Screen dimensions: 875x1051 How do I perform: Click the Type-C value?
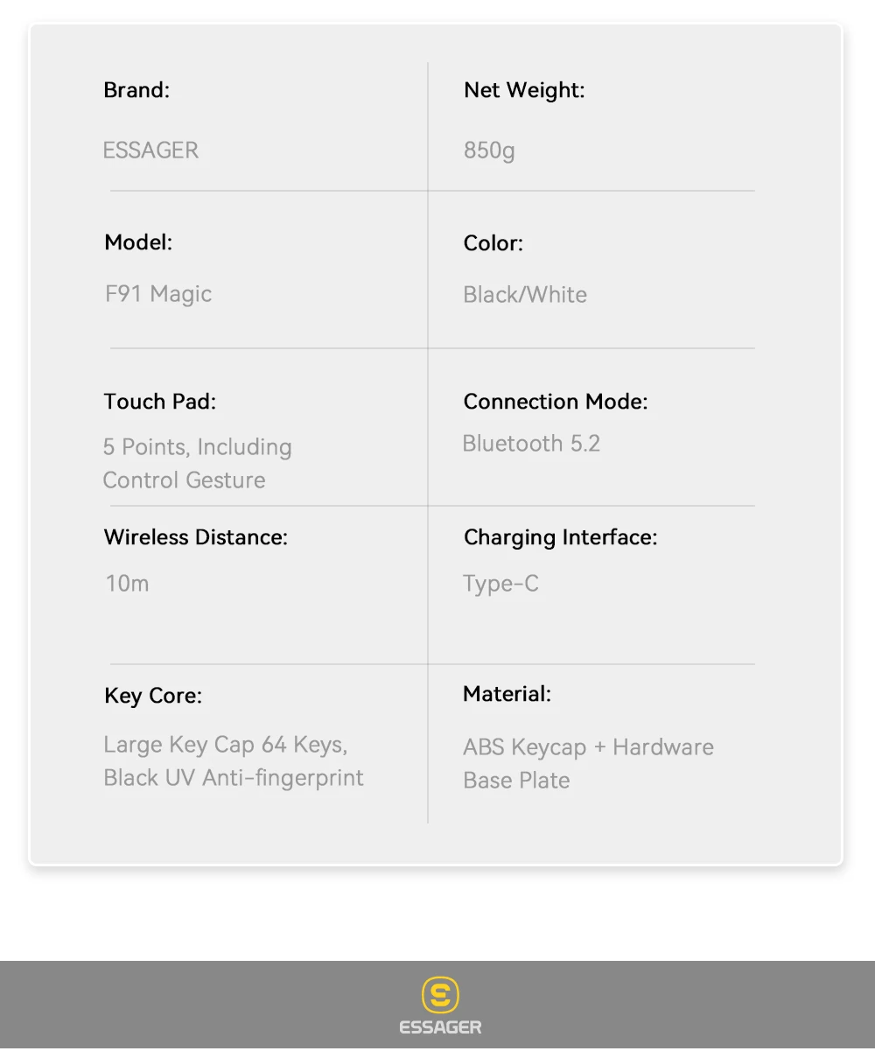coord(500,584)
